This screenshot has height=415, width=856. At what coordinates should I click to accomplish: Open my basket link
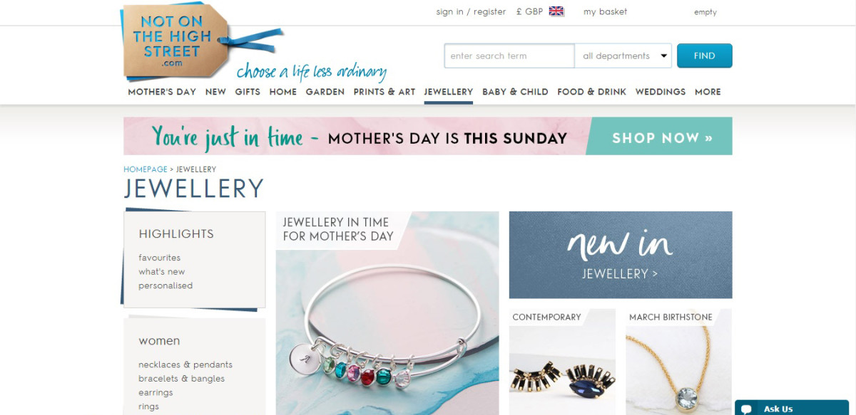click(x=605, y=11)
